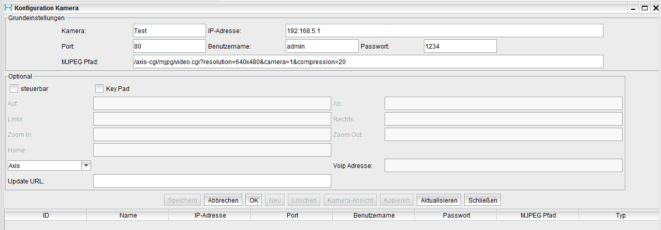Click the Typ column header

[x=620, y=215]
